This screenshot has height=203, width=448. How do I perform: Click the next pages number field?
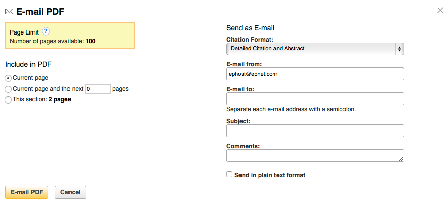point(98,89)
